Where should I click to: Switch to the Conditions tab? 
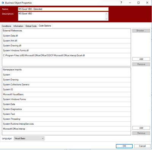(x=6, y=26)
